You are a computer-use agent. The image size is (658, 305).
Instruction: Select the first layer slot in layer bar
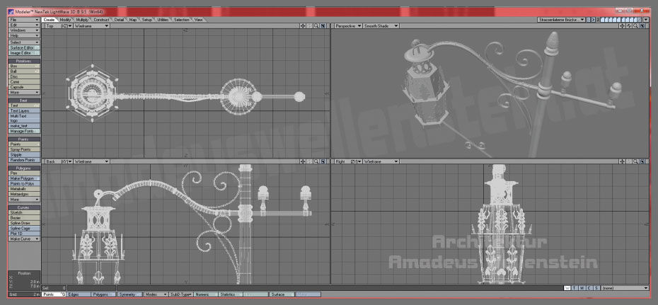point(603,20)
